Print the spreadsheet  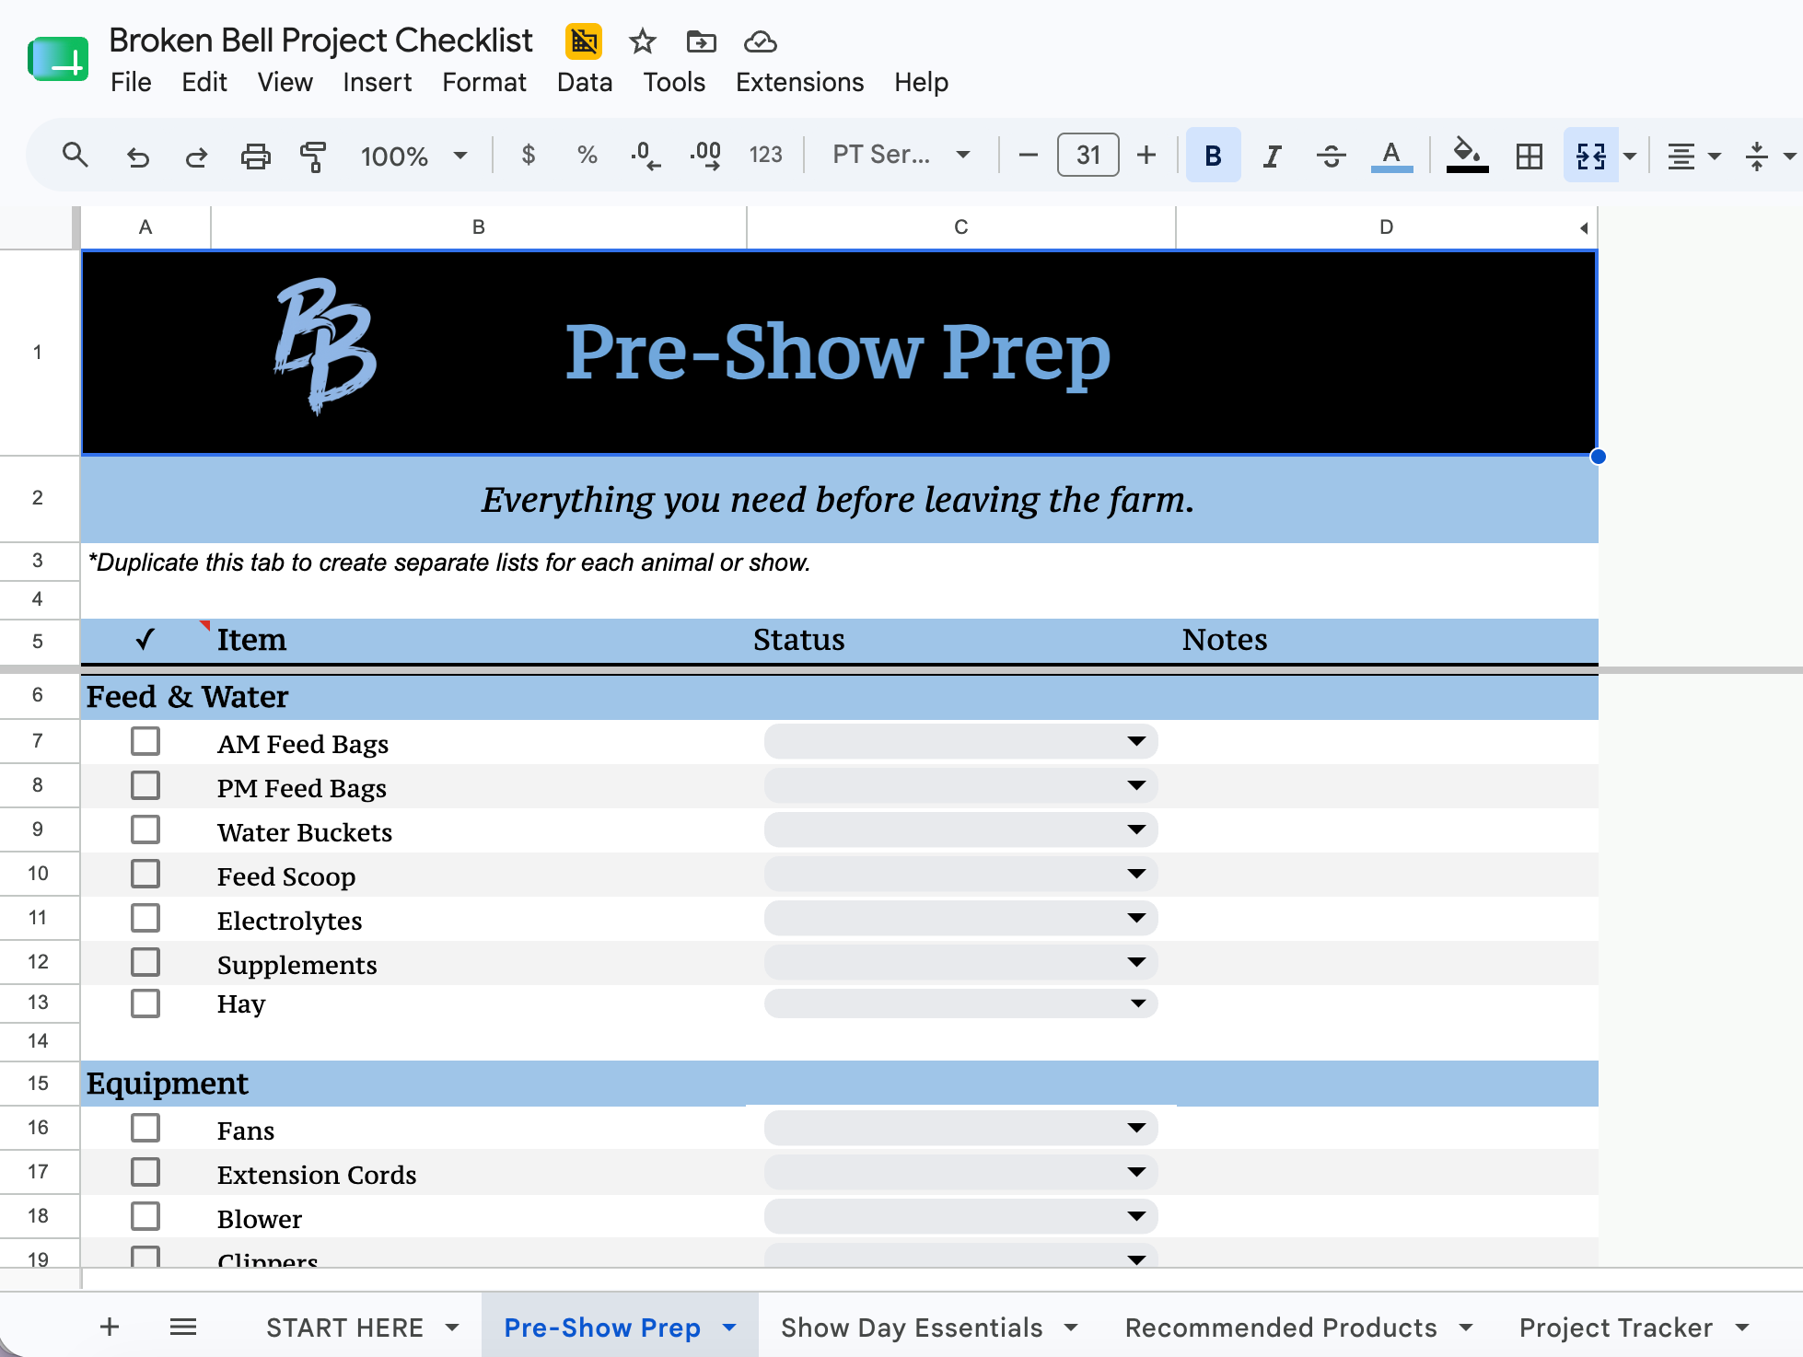click(x=255, y=156)
